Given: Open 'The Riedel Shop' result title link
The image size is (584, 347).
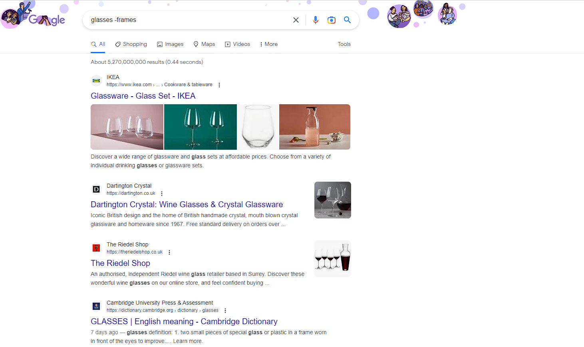Looking at the screenshot, I should tap(120, 263).
